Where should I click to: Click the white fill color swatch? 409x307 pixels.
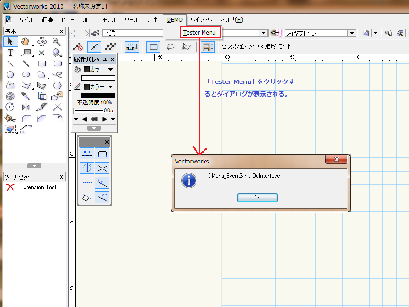pos(98,78)
